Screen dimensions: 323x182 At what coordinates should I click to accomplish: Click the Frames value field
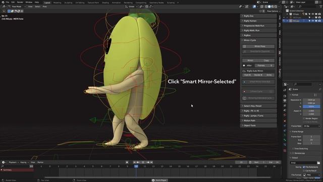click(264, 66)
